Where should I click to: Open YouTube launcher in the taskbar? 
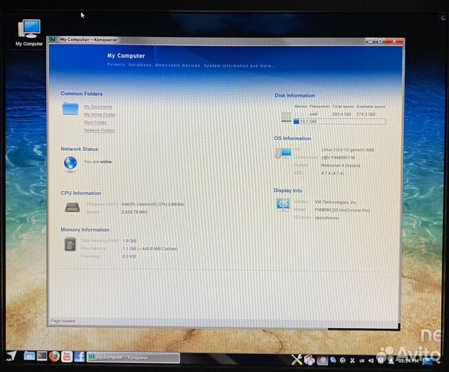coord(67,356)
